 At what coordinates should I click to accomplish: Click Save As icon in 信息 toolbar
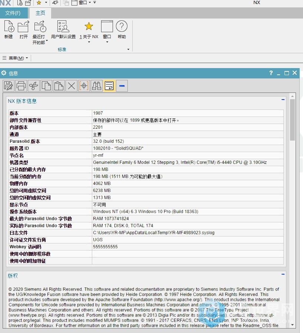(9, 86)
